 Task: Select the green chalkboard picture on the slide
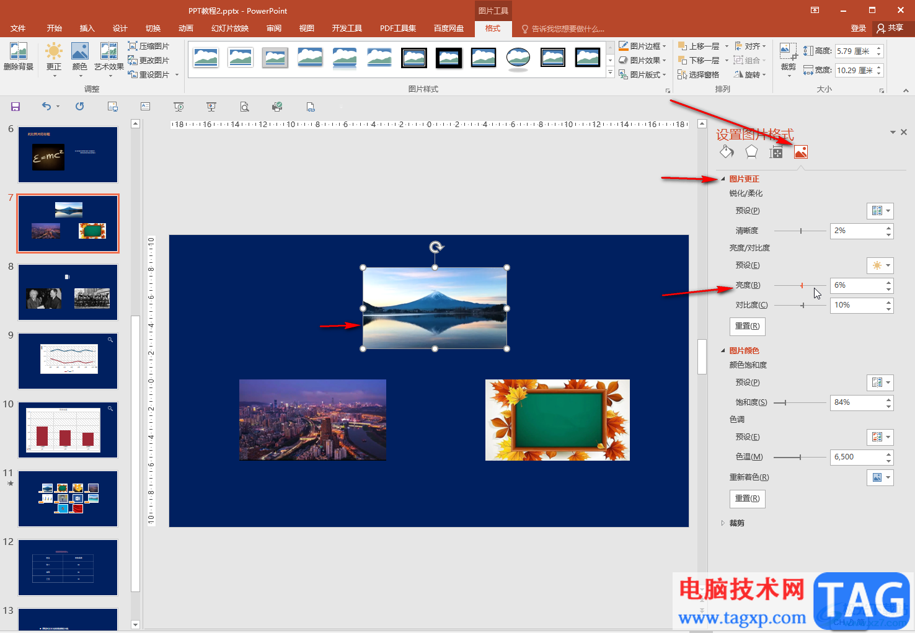tap(557, 420)
